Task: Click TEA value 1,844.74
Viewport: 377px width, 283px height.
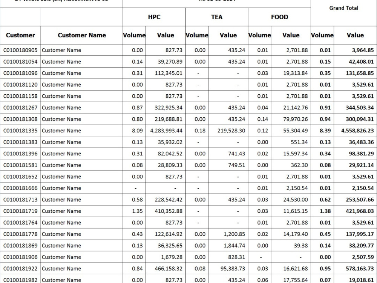Action: point(234,246)
